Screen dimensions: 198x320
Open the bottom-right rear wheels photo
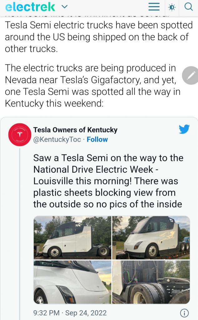[151, 282]
